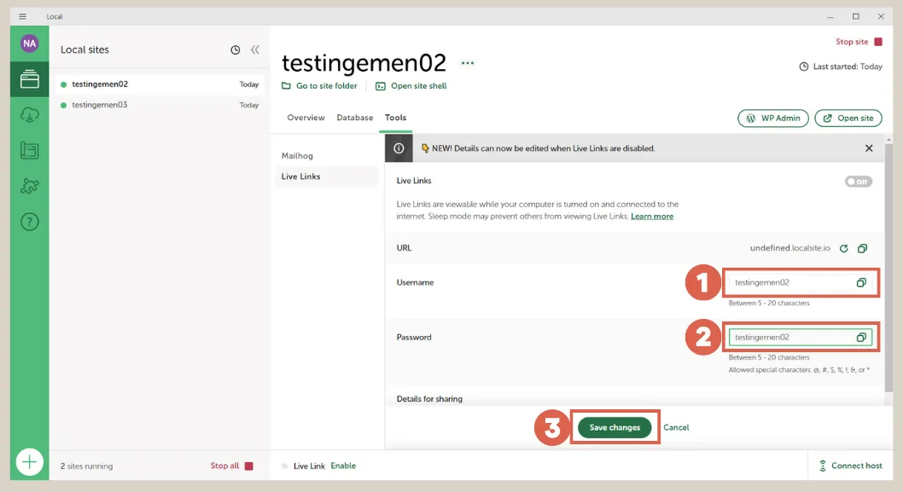Viewport: 903px width, 492px height.
Task: Open the Blueprints sidebar icon
Action: click(30, 151)
